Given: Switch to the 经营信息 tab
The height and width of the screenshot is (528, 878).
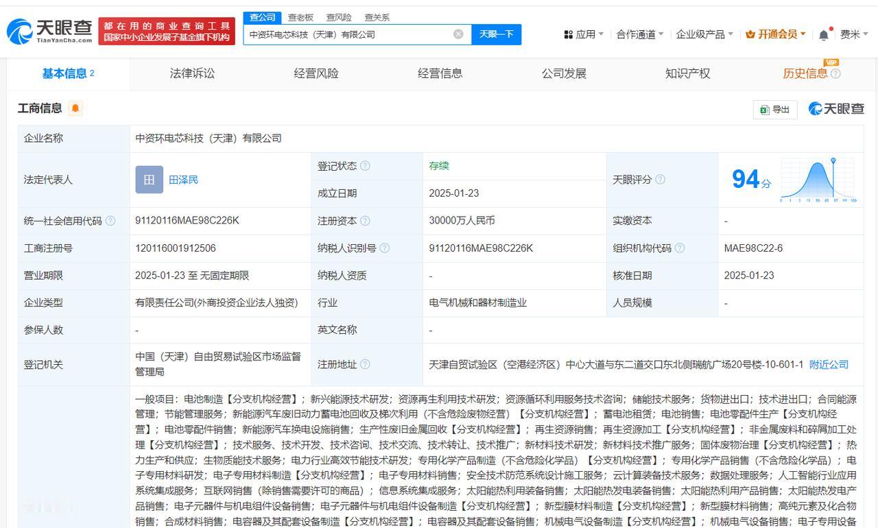Looking at the screenshot, I should pos(440,73).
